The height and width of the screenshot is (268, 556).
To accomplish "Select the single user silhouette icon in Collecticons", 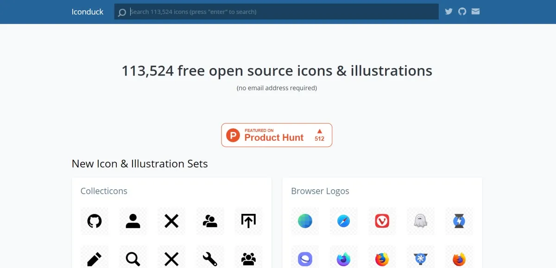I will click(x=133, y=221).
